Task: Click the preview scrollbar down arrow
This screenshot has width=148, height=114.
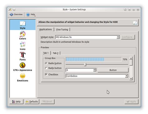Action: point(131,79)
